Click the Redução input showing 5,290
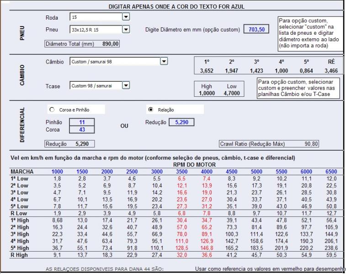346x274 pixels. (x=181, y=122)
